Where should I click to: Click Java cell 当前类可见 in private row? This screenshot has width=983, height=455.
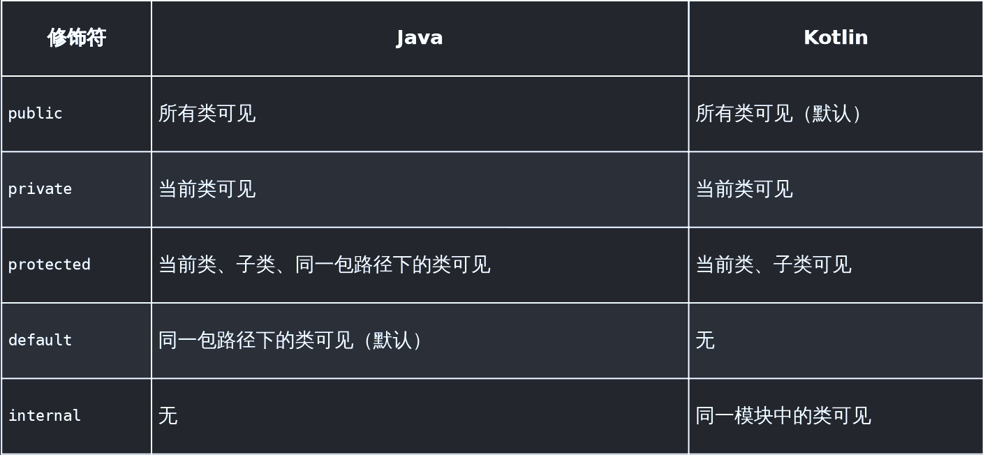420,189
